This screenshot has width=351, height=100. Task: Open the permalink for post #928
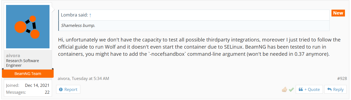pos(342,78)
